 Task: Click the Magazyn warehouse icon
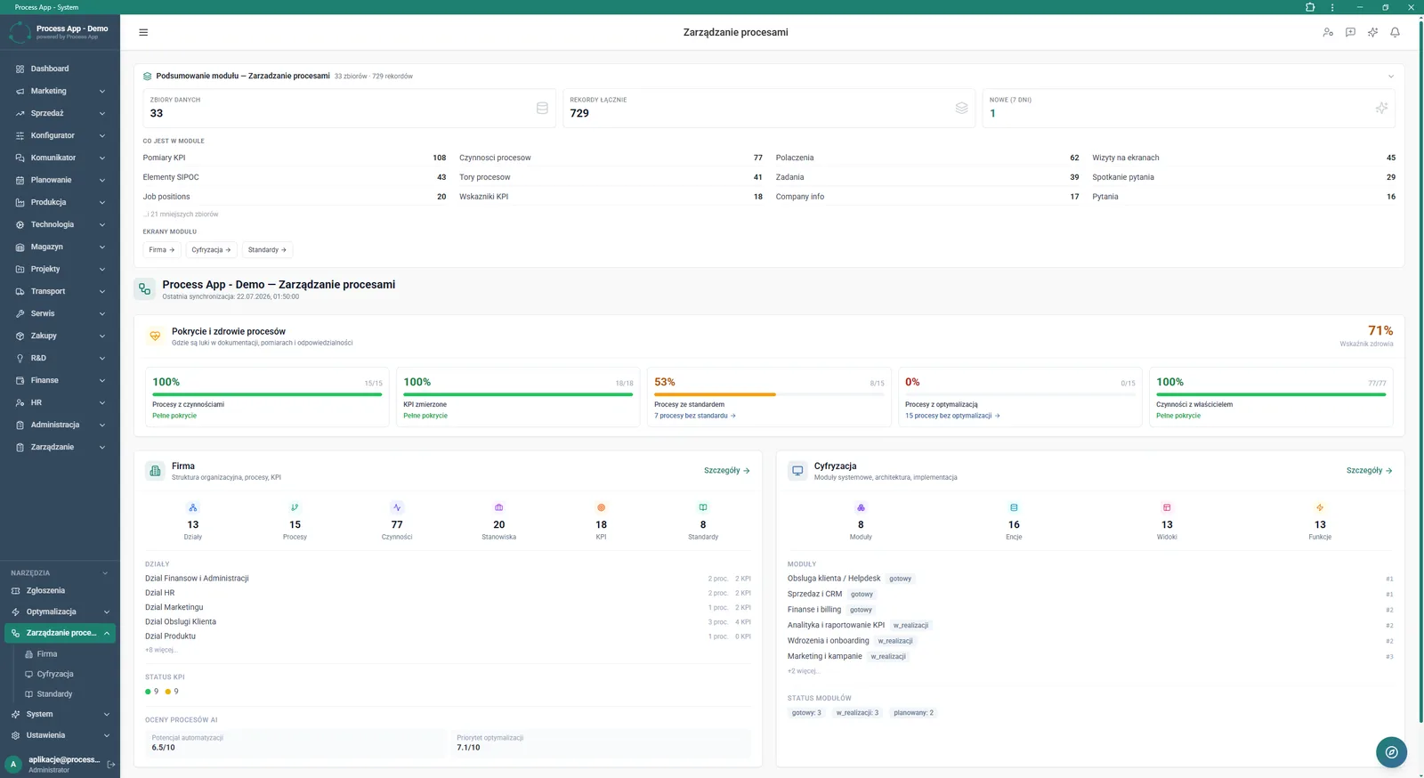[x=20, y=247]
